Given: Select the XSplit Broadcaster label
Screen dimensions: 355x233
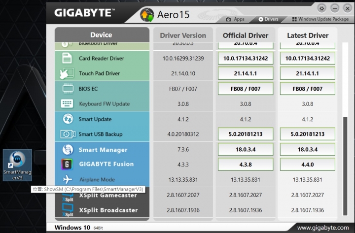Looking at the screenshot, I should [108, 210].
